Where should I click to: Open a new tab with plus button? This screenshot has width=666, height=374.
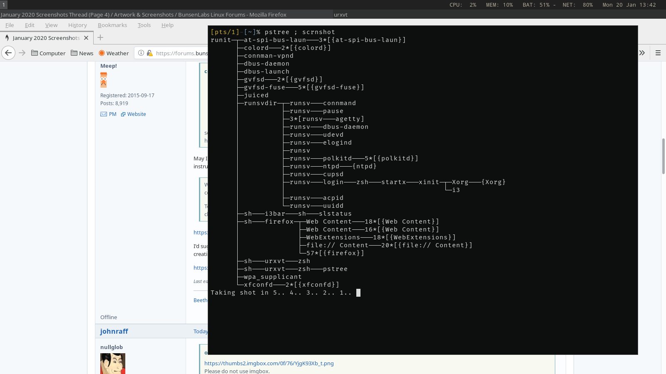tap(100, 37)
